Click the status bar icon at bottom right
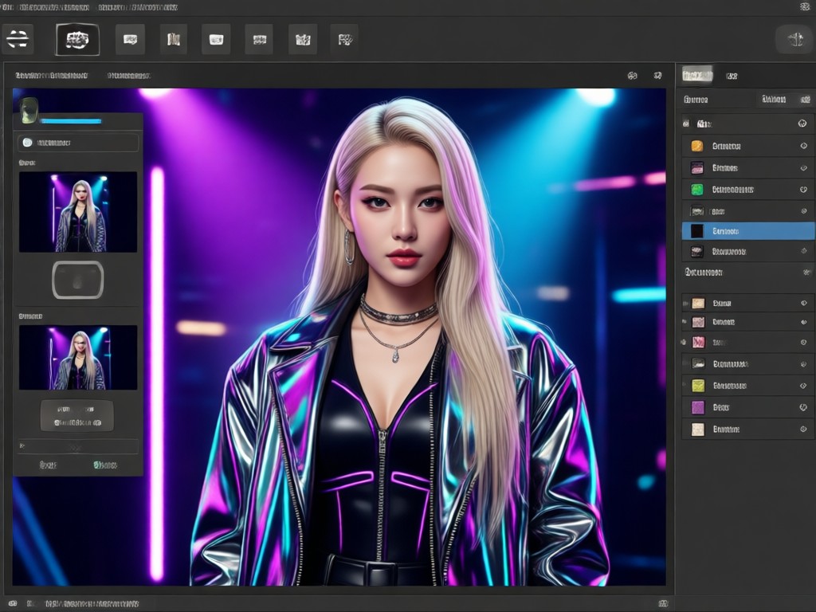816x612 pixels. pyautogui.click(x=663, y=604)
